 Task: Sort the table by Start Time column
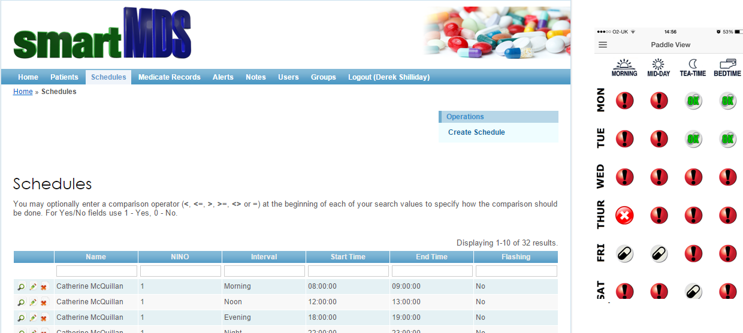pos(348,257)
